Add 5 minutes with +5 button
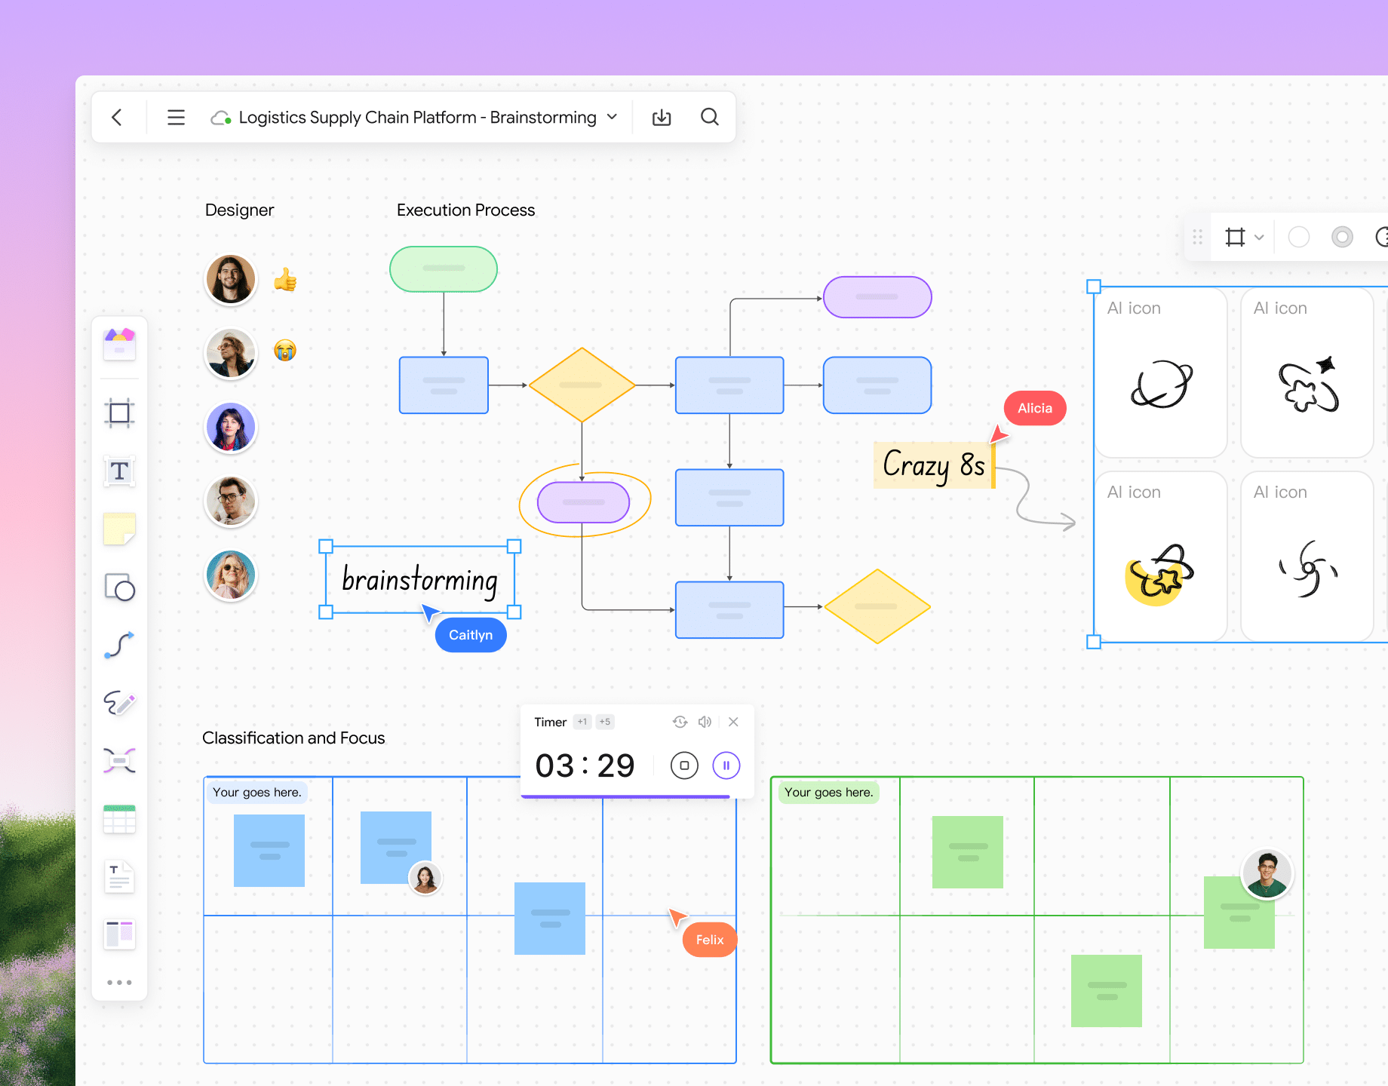1388x1086 pixels. pyautogui.click(x=605, y=722)
